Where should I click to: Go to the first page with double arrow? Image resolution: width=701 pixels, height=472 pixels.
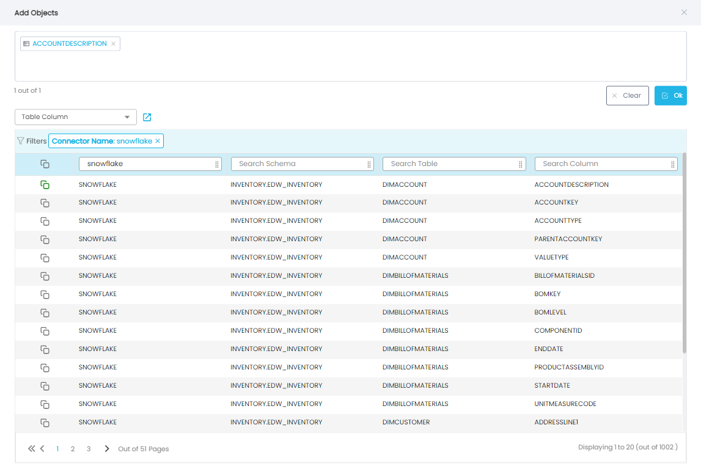point(31,449)
